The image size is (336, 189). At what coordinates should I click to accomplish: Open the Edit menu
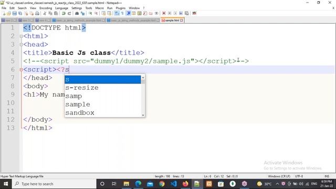coord(12,8)
